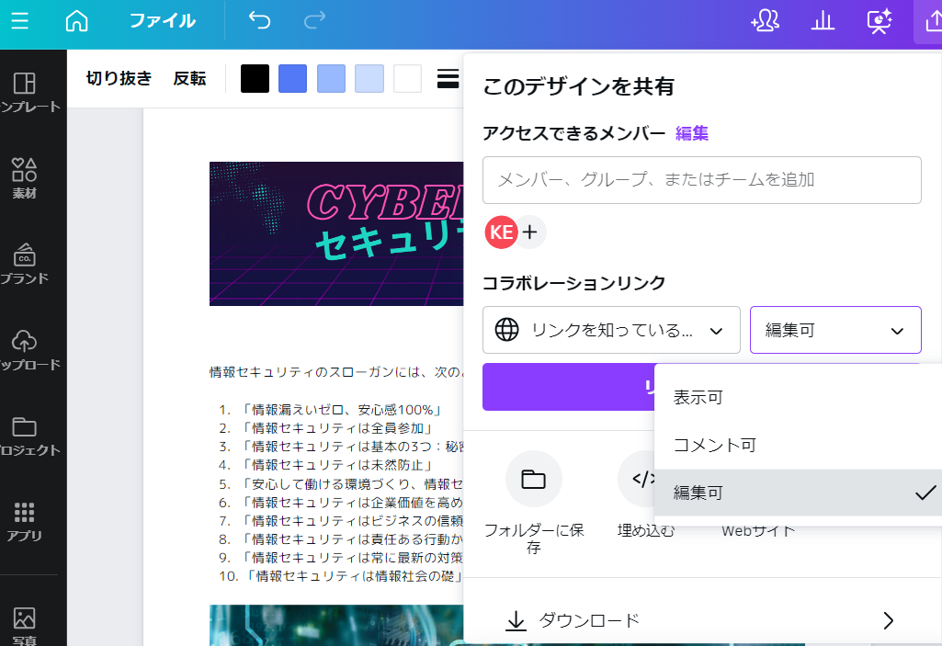Image resolution: width=942 pixels, height=646 pixels.
Task: Go to Canva home icon
Action: coord(76,20)
